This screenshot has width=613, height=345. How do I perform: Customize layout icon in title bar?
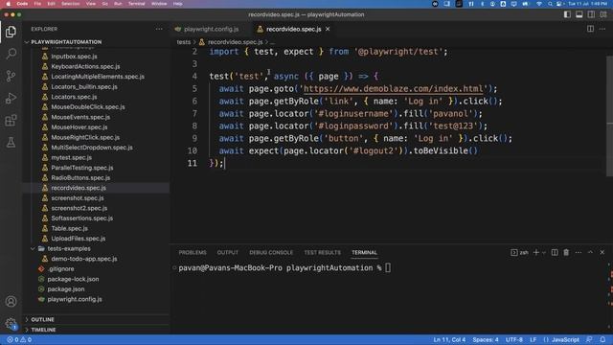[603, 14]
